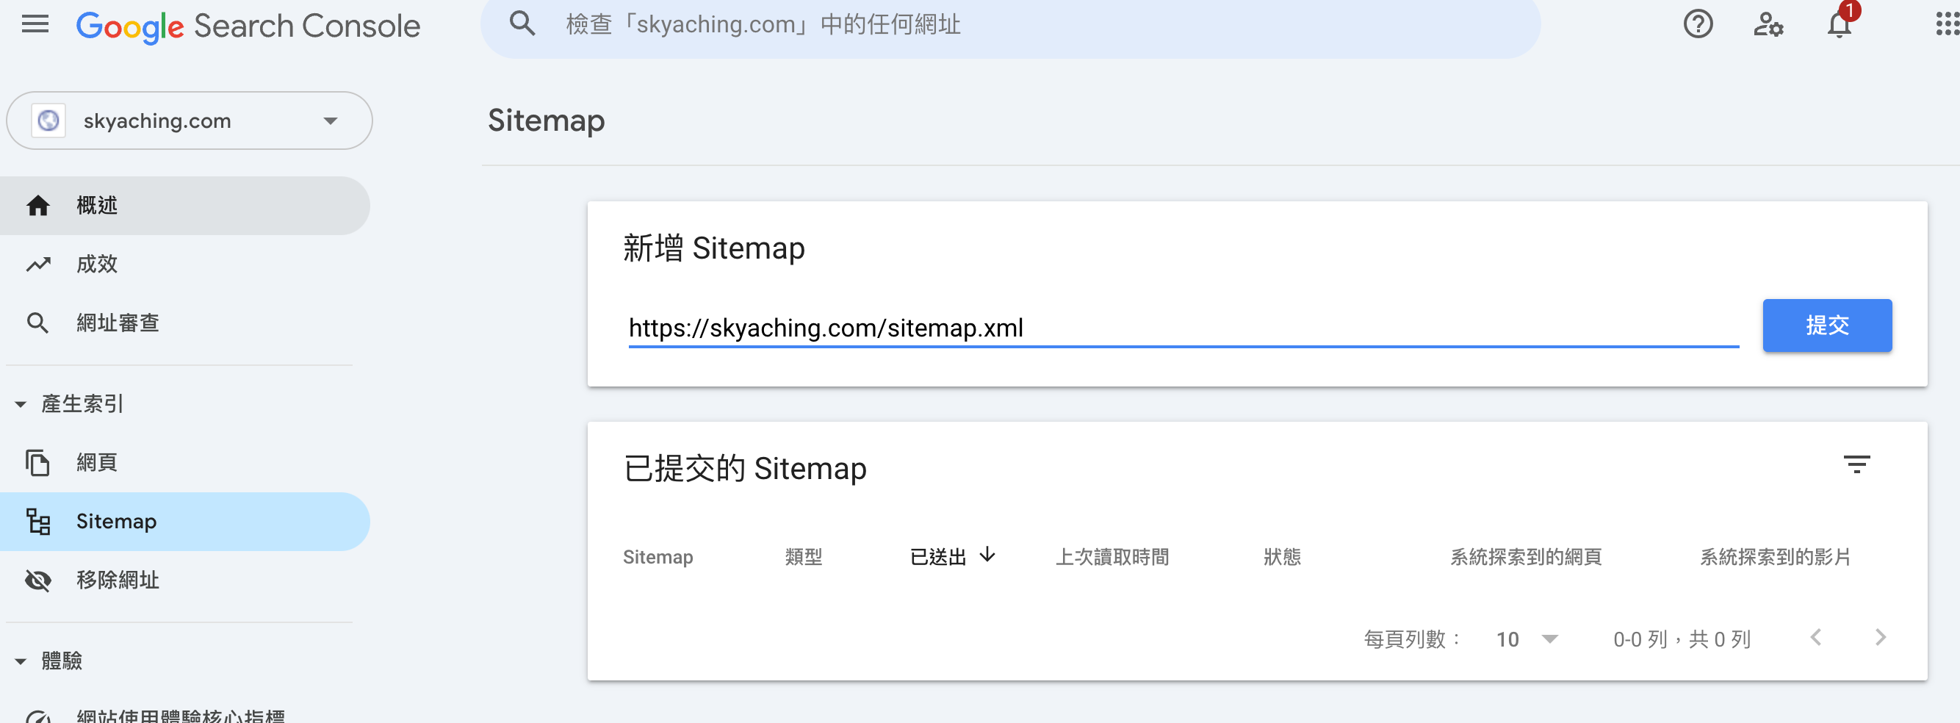Click the magnifier icon beside 網址審查
Screen dimensions: 1960x723
[38, 323]
